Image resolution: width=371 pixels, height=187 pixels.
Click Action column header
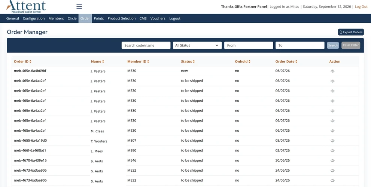(x=335, y=61)
